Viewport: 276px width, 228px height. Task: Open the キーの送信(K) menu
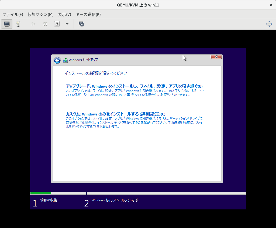[x=88, y=15]
